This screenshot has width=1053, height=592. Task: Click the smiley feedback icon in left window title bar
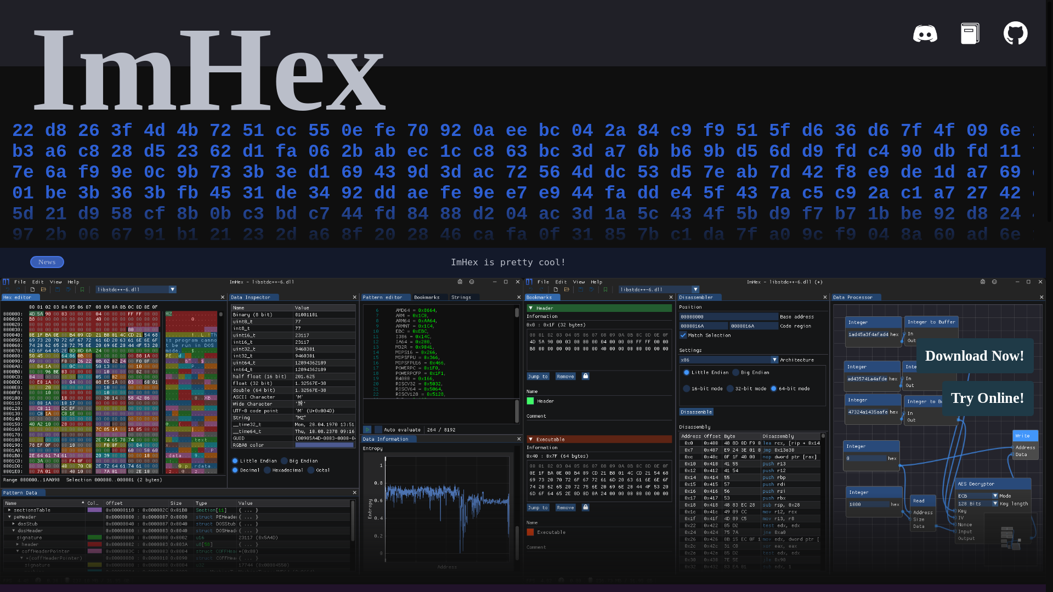click(472, 282)
